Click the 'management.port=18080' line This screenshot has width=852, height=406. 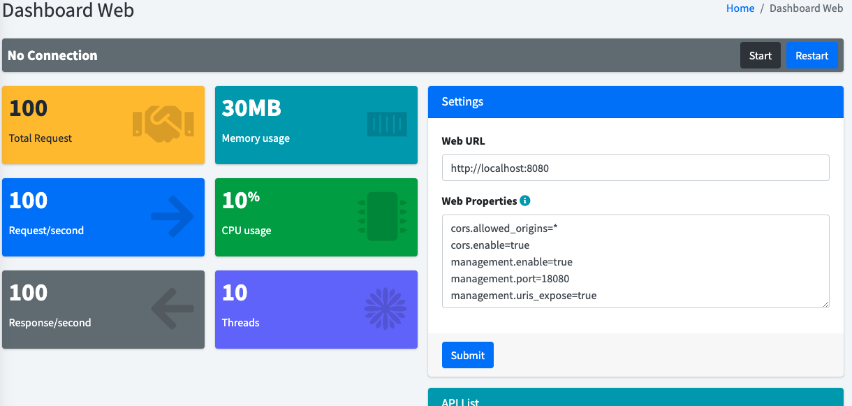(x=511, y=279)
